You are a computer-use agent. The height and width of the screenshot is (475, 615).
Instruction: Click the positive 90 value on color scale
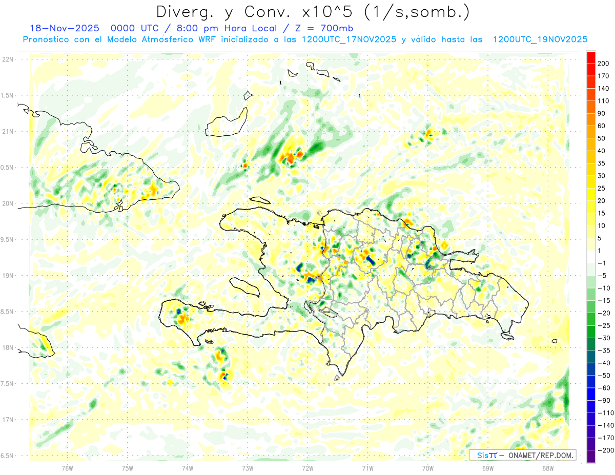click(x=602, y=113)
